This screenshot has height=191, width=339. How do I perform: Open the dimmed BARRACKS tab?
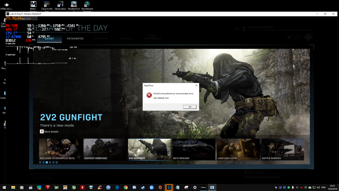(x=126, y=38)
